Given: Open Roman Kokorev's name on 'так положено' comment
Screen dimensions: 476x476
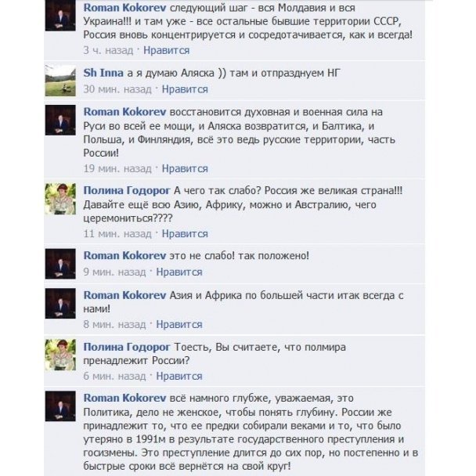Looking at the screenshot, I should [124, 255].
